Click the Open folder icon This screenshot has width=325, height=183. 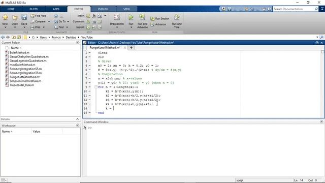pos(15,17)
